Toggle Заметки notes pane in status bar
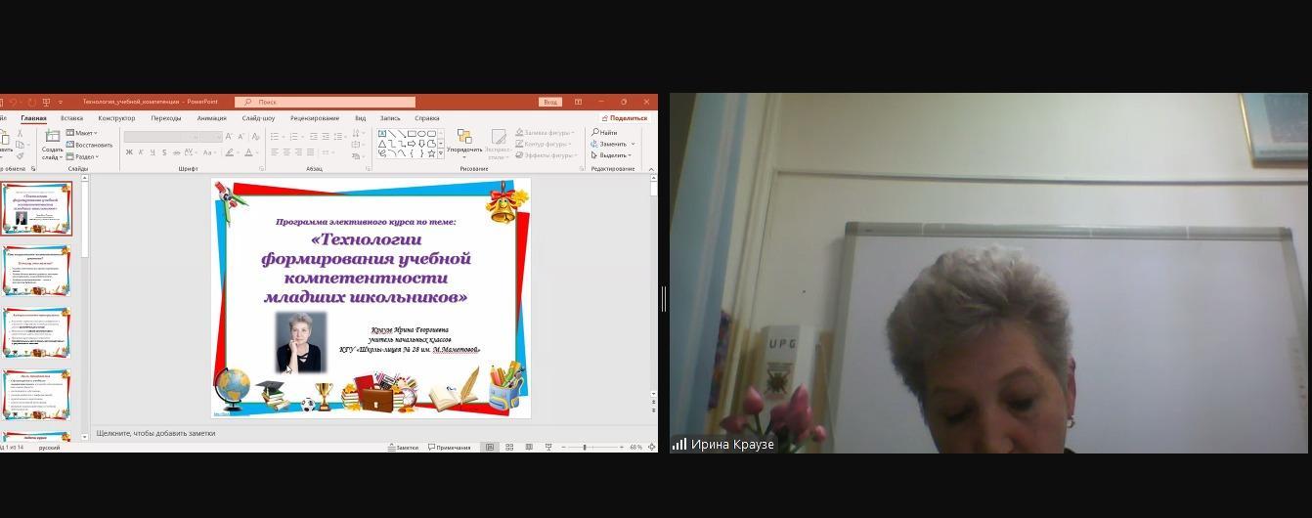This screenshot has width=1312, height=518. [x=403, y=448]
